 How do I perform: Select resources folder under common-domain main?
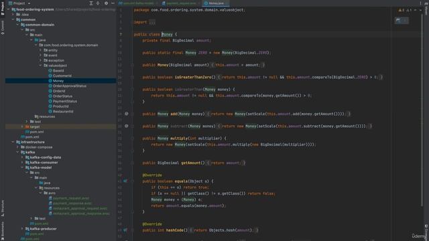click(x=47, y=116)
